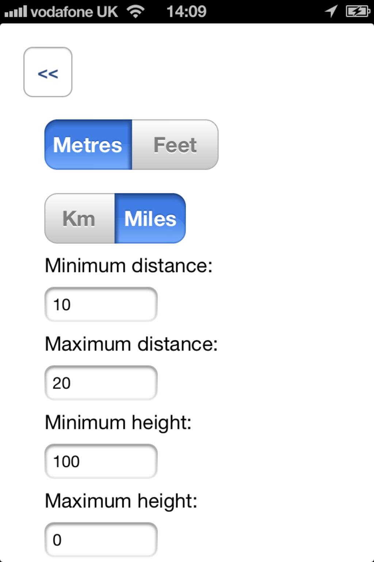Tap the "Minimum distance:" label
This screenshot has width=374, height=562.
pyautogui.click(x=129, y=265)
